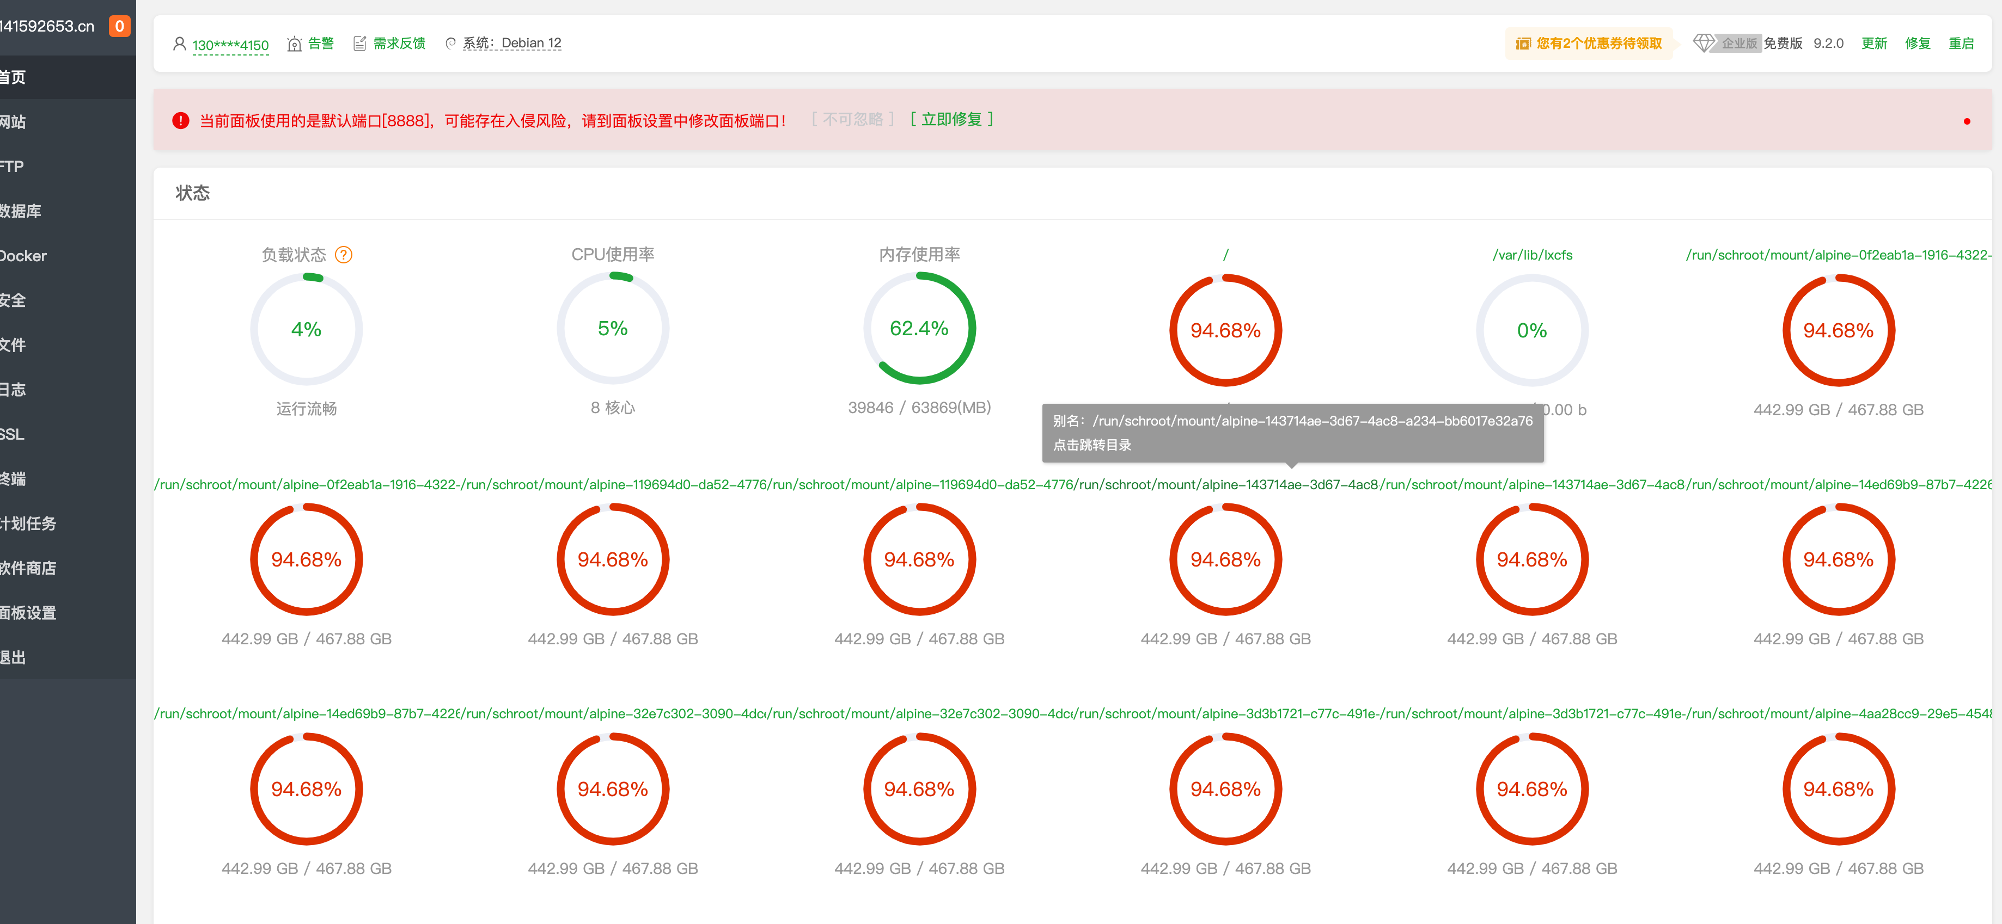Click the 重启 link

[1961, 44]
